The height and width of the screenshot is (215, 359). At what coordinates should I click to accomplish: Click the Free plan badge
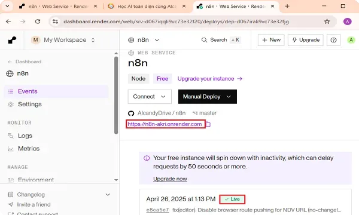162,79
